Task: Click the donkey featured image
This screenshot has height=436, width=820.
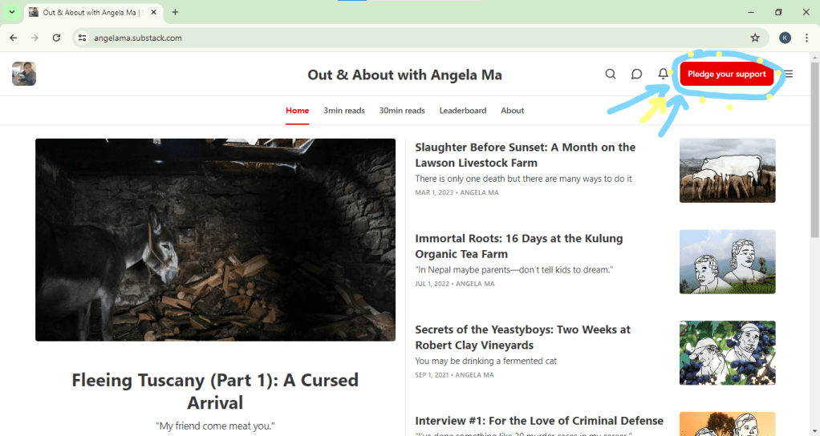Action: click(x=215, y=240)
